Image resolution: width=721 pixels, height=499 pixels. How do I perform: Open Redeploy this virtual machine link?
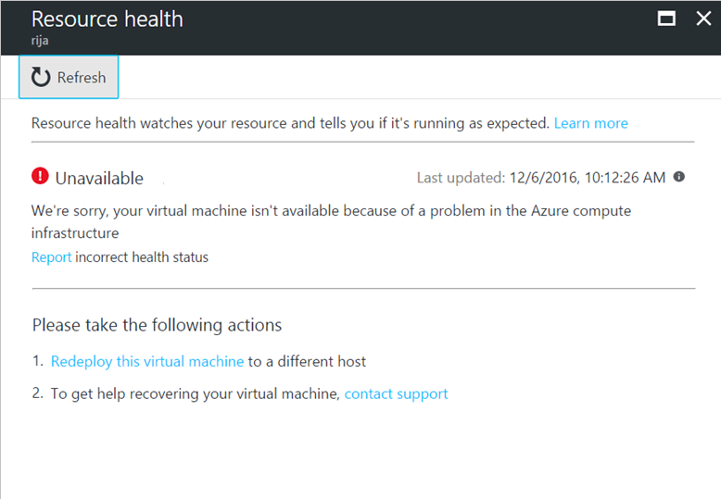point(147,362)
